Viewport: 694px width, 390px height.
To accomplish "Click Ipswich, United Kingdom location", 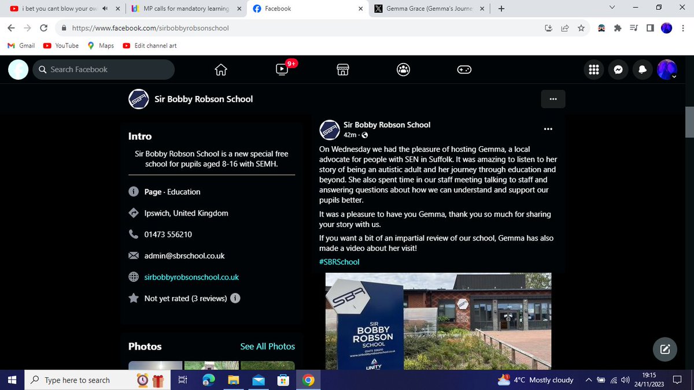I will (186, 213).
